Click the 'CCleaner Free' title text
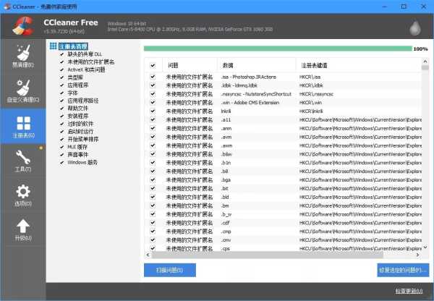Screen dimensions: 434x301 click(x=71, y=22)
